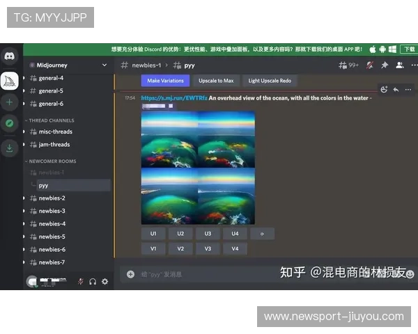This screenshot has width=418, height=334.
Task: Open s.mj.run/EWTRfz link
Action: (x=174, y=98)
